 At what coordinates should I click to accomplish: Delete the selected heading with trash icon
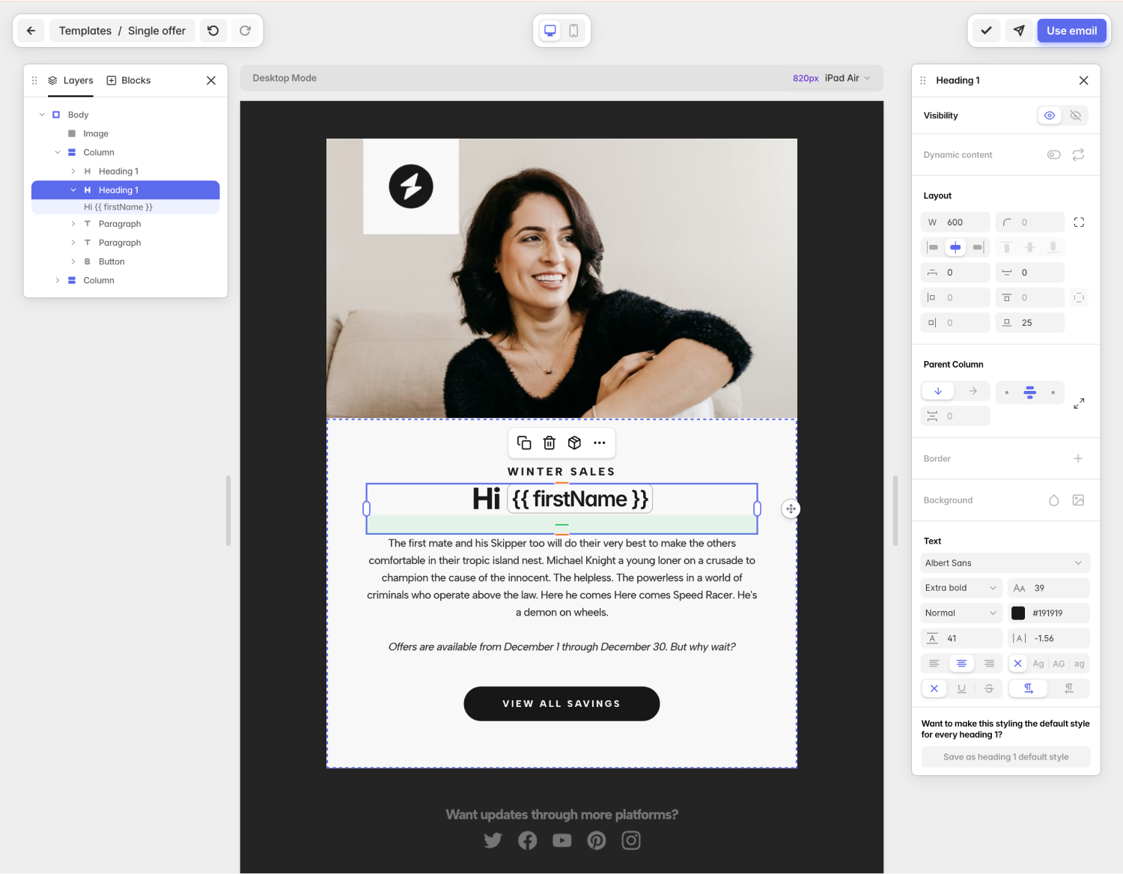[x=550, y=443]
